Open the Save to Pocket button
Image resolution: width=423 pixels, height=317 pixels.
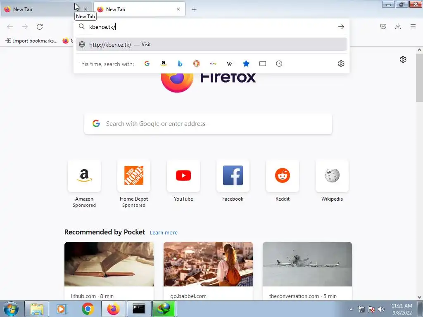click(x=383, y=26)
